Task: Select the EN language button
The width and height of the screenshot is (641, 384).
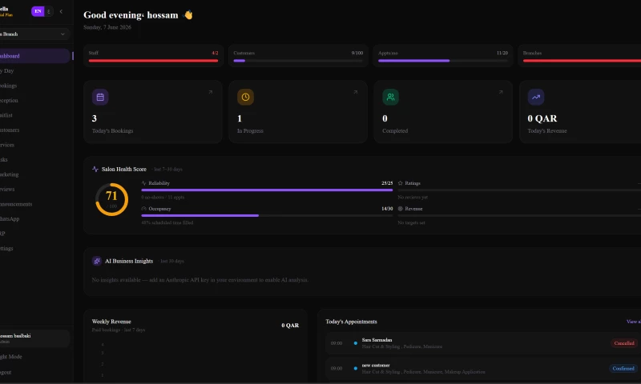Action: tap(38, 11)
